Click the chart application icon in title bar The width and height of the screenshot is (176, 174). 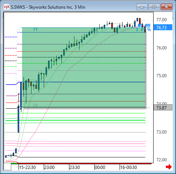pos(7,7)
